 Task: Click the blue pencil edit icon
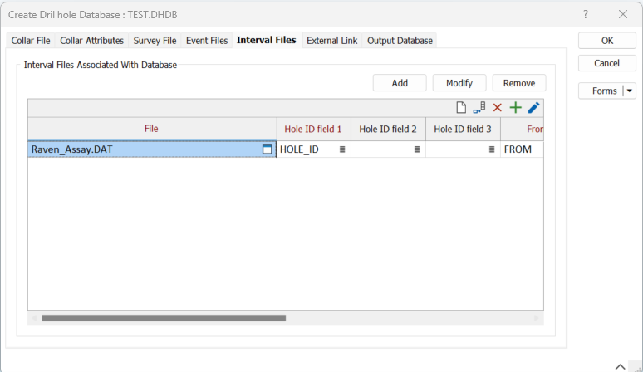pos(534,107)
